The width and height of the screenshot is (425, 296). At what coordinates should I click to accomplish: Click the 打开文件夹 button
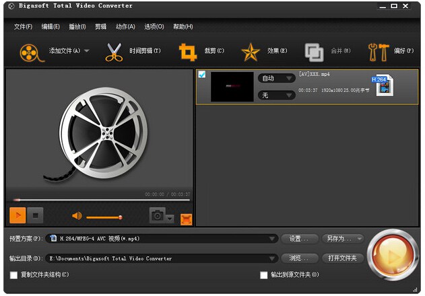coord(342,258)
